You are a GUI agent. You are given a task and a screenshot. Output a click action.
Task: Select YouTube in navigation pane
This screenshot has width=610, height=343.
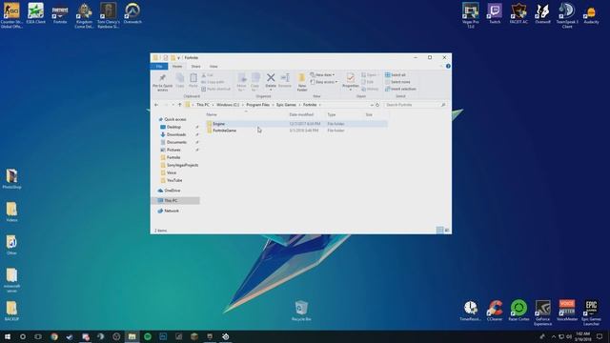tap(174, 180)
